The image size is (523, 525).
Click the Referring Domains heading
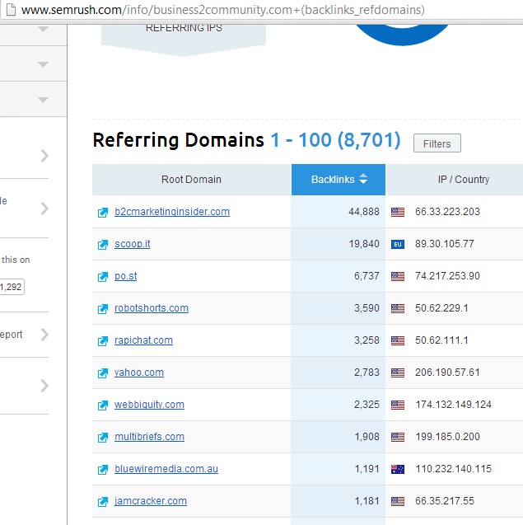tap(179, 141)
